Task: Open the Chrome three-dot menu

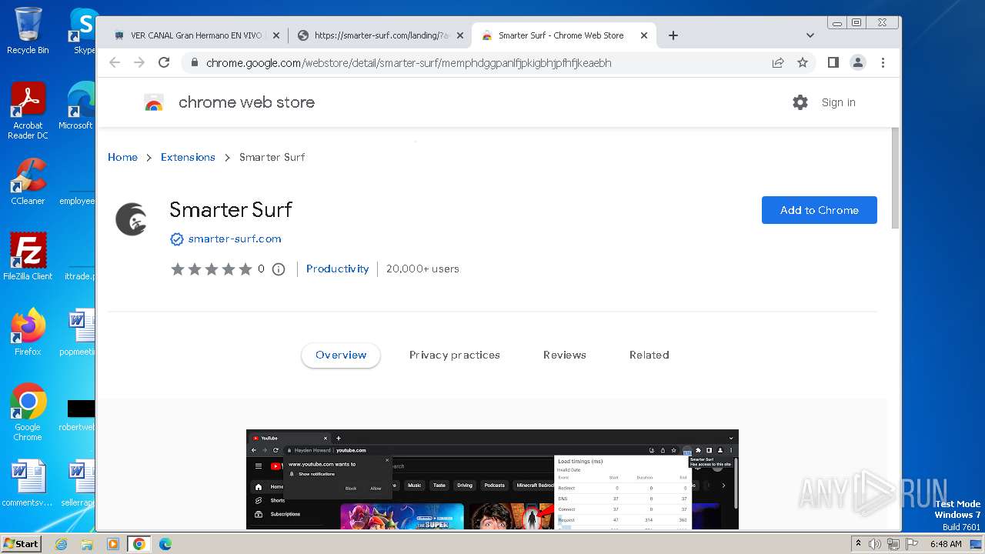Action: pyautogui.click(x=883, y=62)
